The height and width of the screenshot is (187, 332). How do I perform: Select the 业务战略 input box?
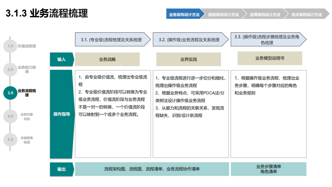pyautogui.click(x=107, y=59)
